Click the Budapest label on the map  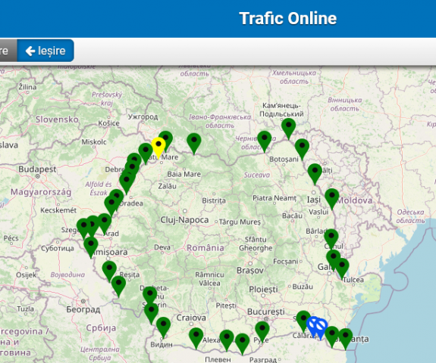point(37,169)
